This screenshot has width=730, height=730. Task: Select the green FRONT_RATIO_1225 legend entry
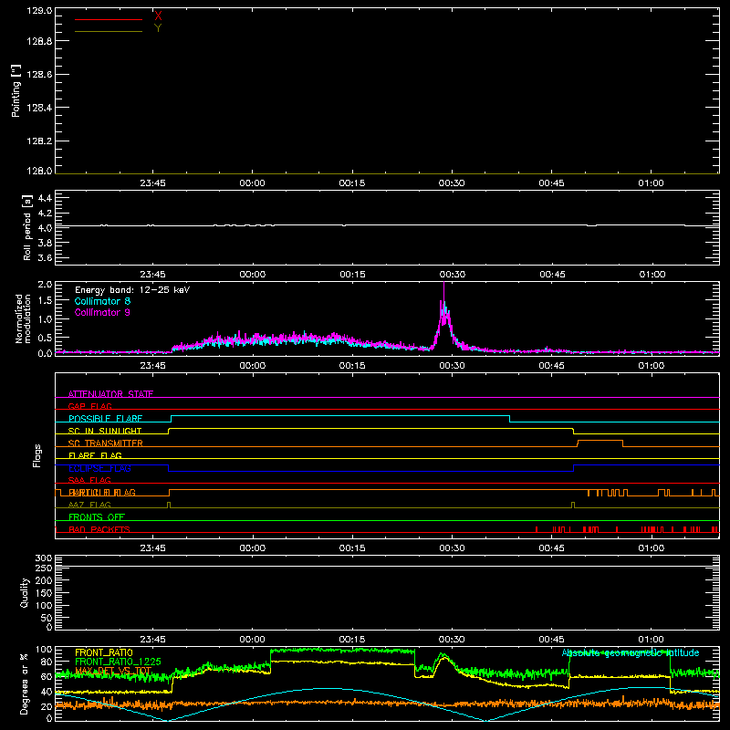point(119,662)
